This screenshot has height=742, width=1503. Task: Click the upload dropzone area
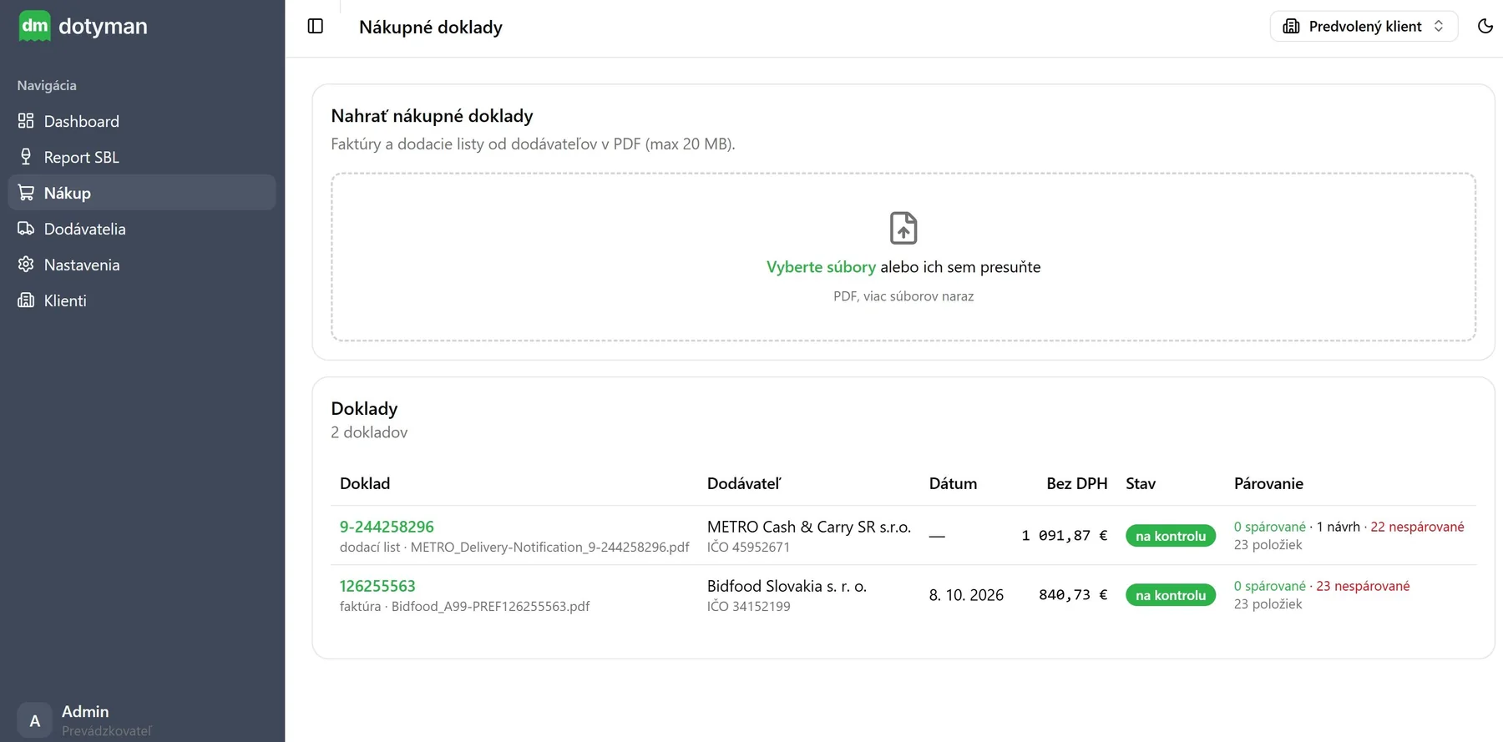[903, 257]
